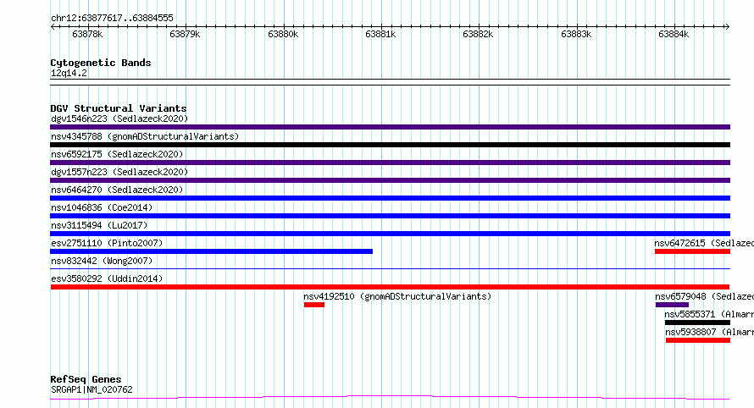
Task: Click the 63881k ruler mark
Action: point(380,34)
